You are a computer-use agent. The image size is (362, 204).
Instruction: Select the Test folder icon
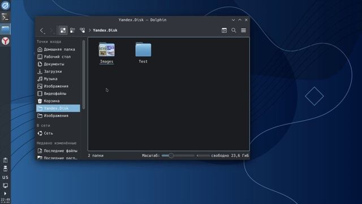tap(143, 49)
